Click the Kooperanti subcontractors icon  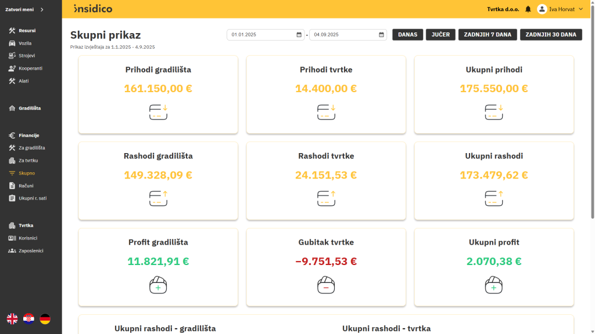point(13,68)
